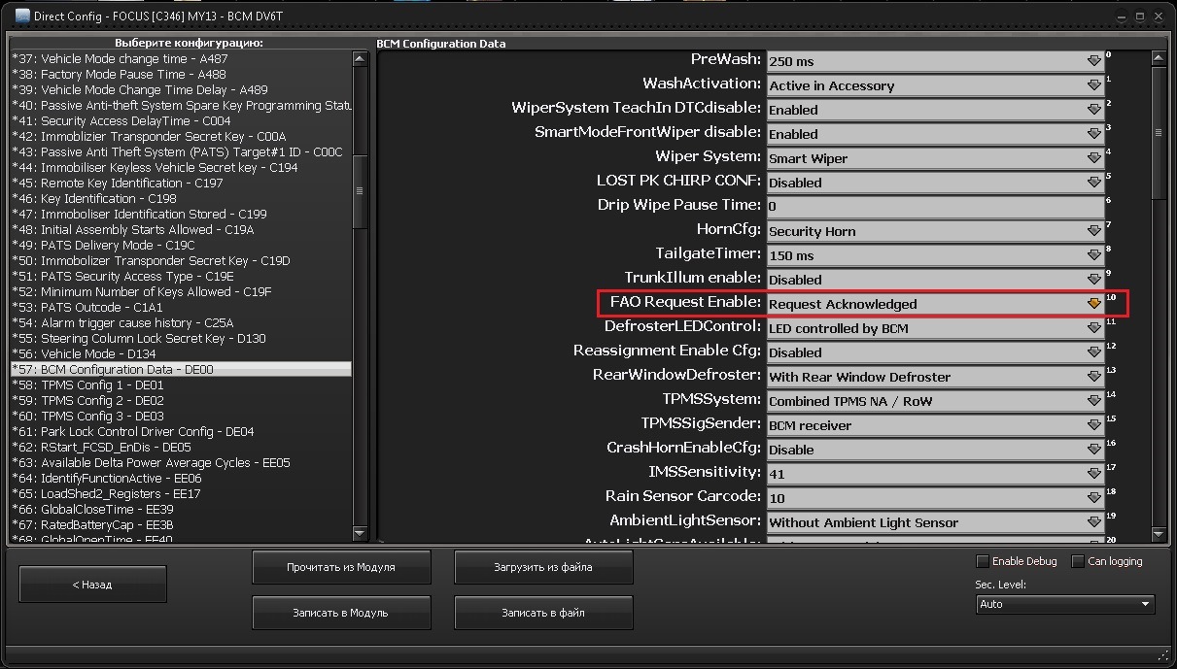
Task: Expand the Wiper System combo box
Action: coord(935,158)
